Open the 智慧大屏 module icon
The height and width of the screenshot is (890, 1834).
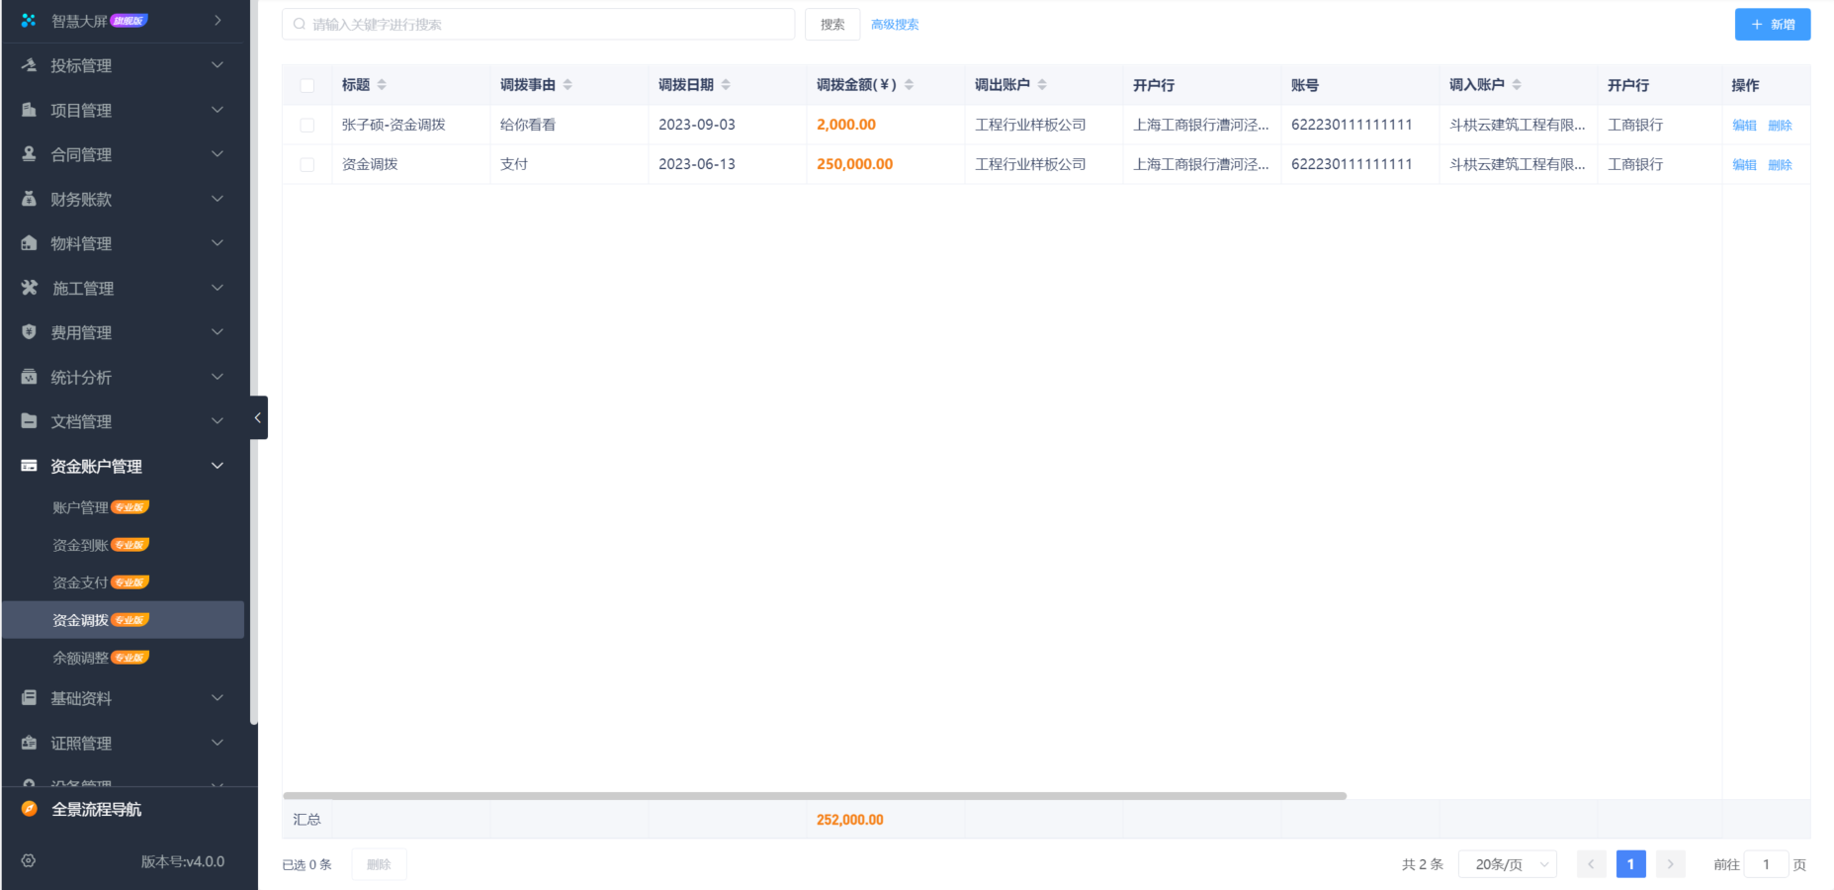click(27, 19)
